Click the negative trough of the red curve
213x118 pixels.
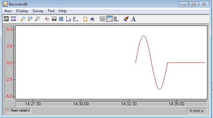(160, 89)
